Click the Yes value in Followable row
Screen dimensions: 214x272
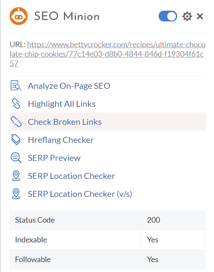pos(153,260)
